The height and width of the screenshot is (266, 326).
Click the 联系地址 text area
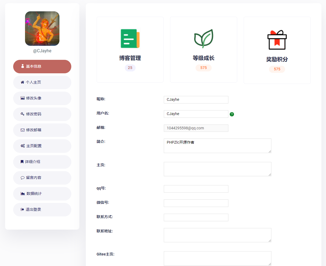pyautogui.click(x=217, y=235)
